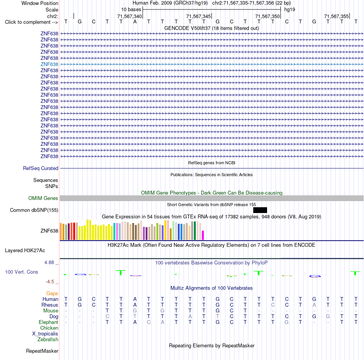Click the 'Human Feb. 2009 (GRCh37/hg19)' position title
Screen dimensions: 364x360
pos(170,3)
